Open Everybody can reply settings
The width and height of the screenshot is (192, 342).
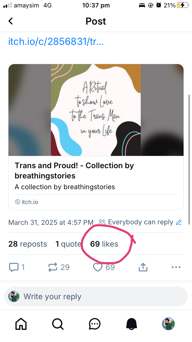click(x=140, y=222)
